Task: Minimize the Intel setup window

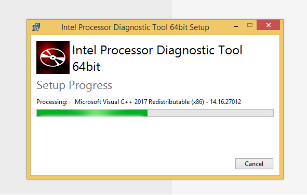Action: point(236,26)
